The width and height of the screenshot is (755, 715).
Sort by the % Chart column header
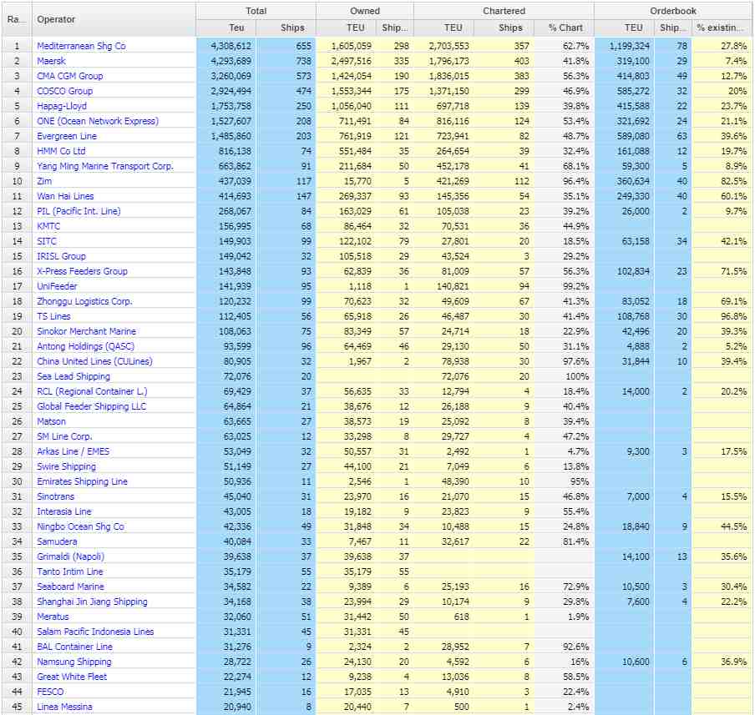coord(564,28)
